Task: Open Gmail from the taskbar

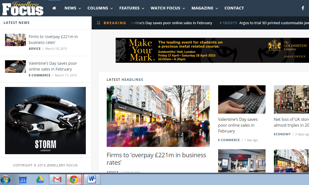Action: (57, 179)
